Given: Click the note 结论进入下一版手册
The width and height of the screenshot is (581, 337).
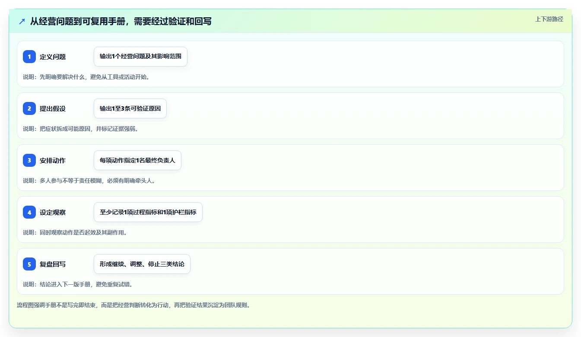Looking at the screenshot, I should coord(78,284).
